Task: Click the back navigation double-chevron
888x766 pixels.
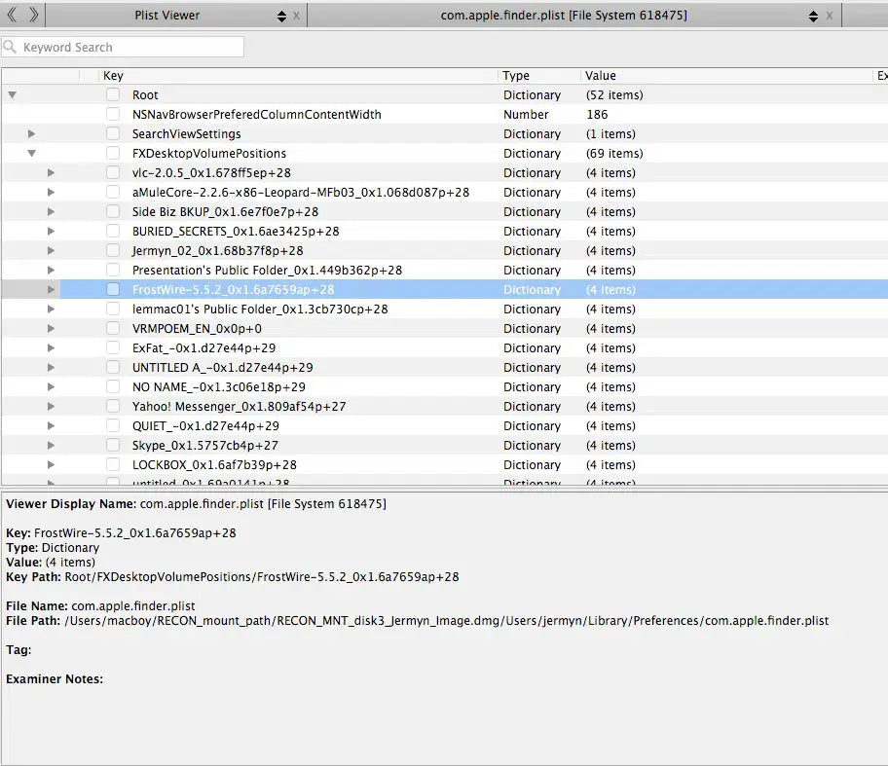Action: tap(12, 15)
